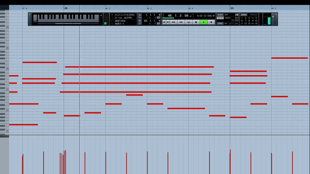Screen dimensions: 310x174
Task: Click bar 49 on the ruler
Action: click(x=232, y=8)
